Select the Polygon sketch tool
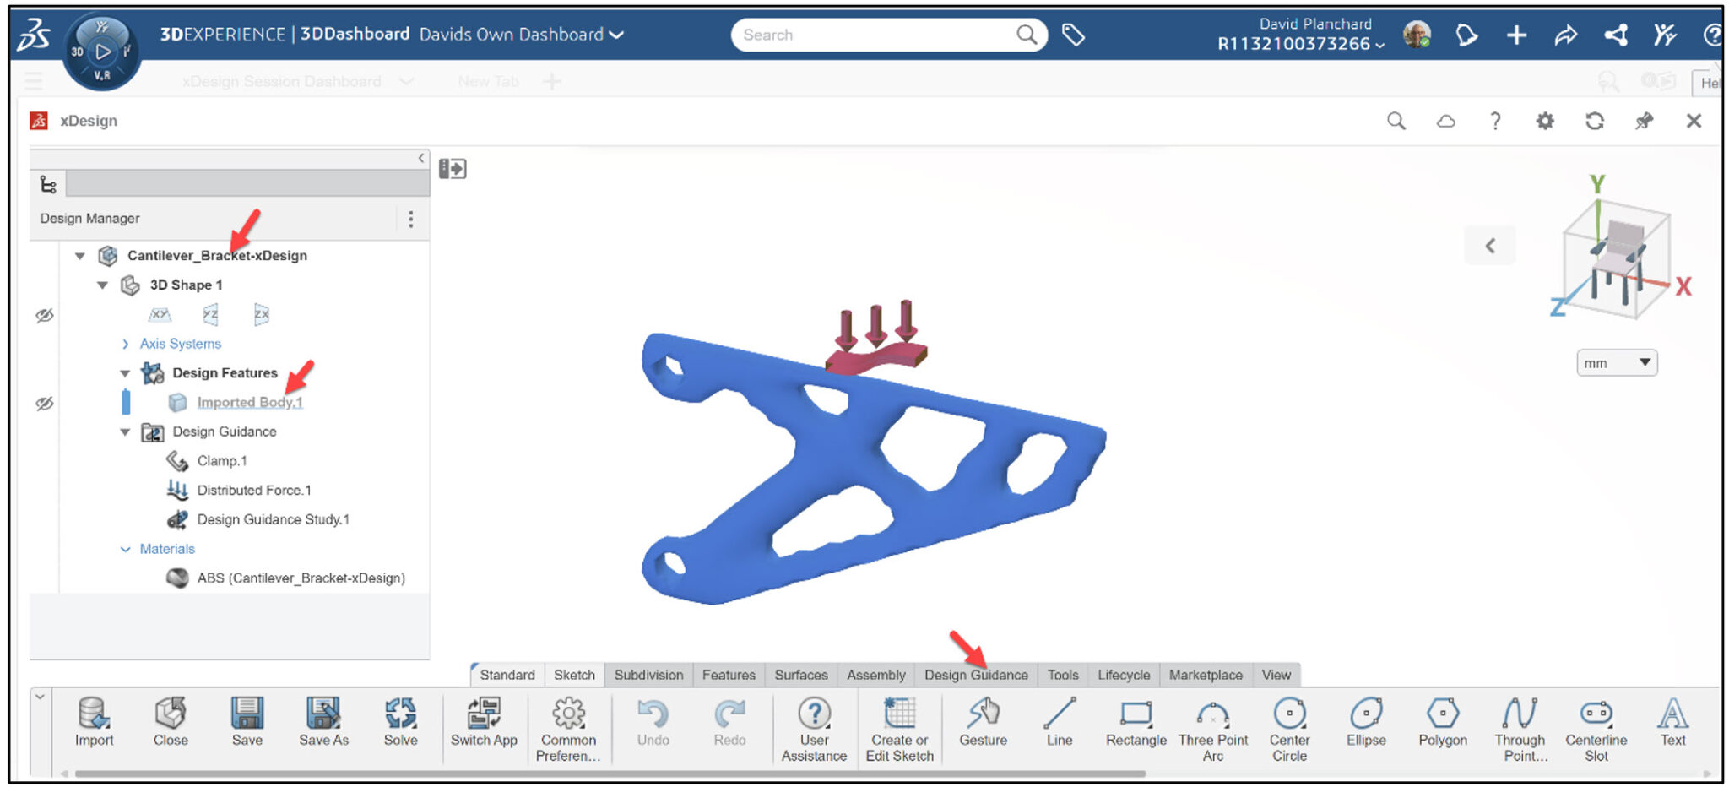The image size is (1729, 787). (1443, 722)
